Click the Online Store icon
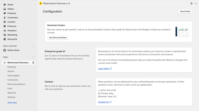This screenshot has height=111, width=199. 5,50
